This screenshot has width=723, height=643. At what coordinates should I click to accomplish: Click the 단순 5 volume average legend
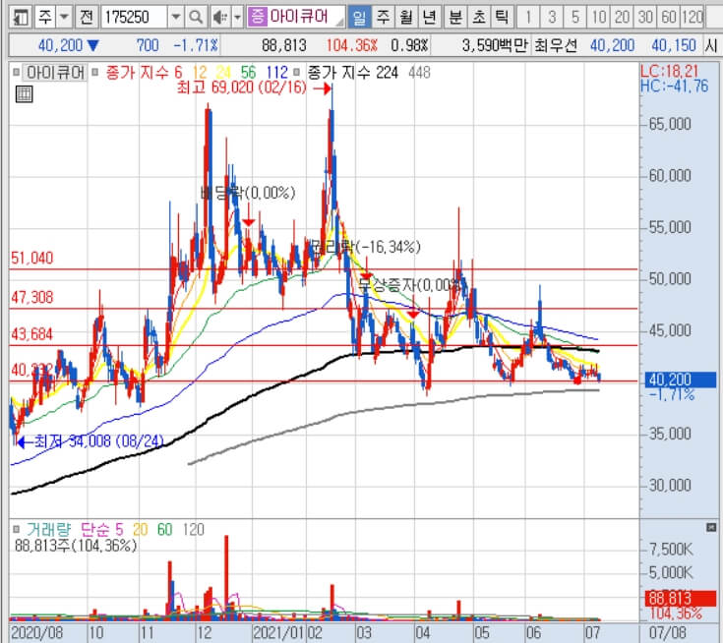[x=102, y=530]
